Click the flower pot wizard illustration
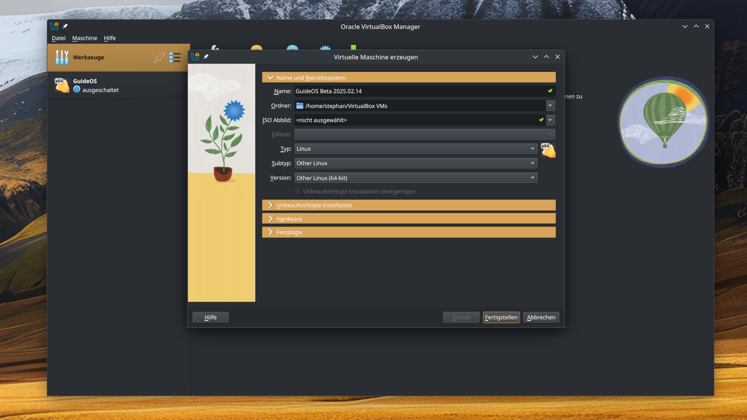The height and width of the screenshot is (420, 747). (x=221, y=183)
